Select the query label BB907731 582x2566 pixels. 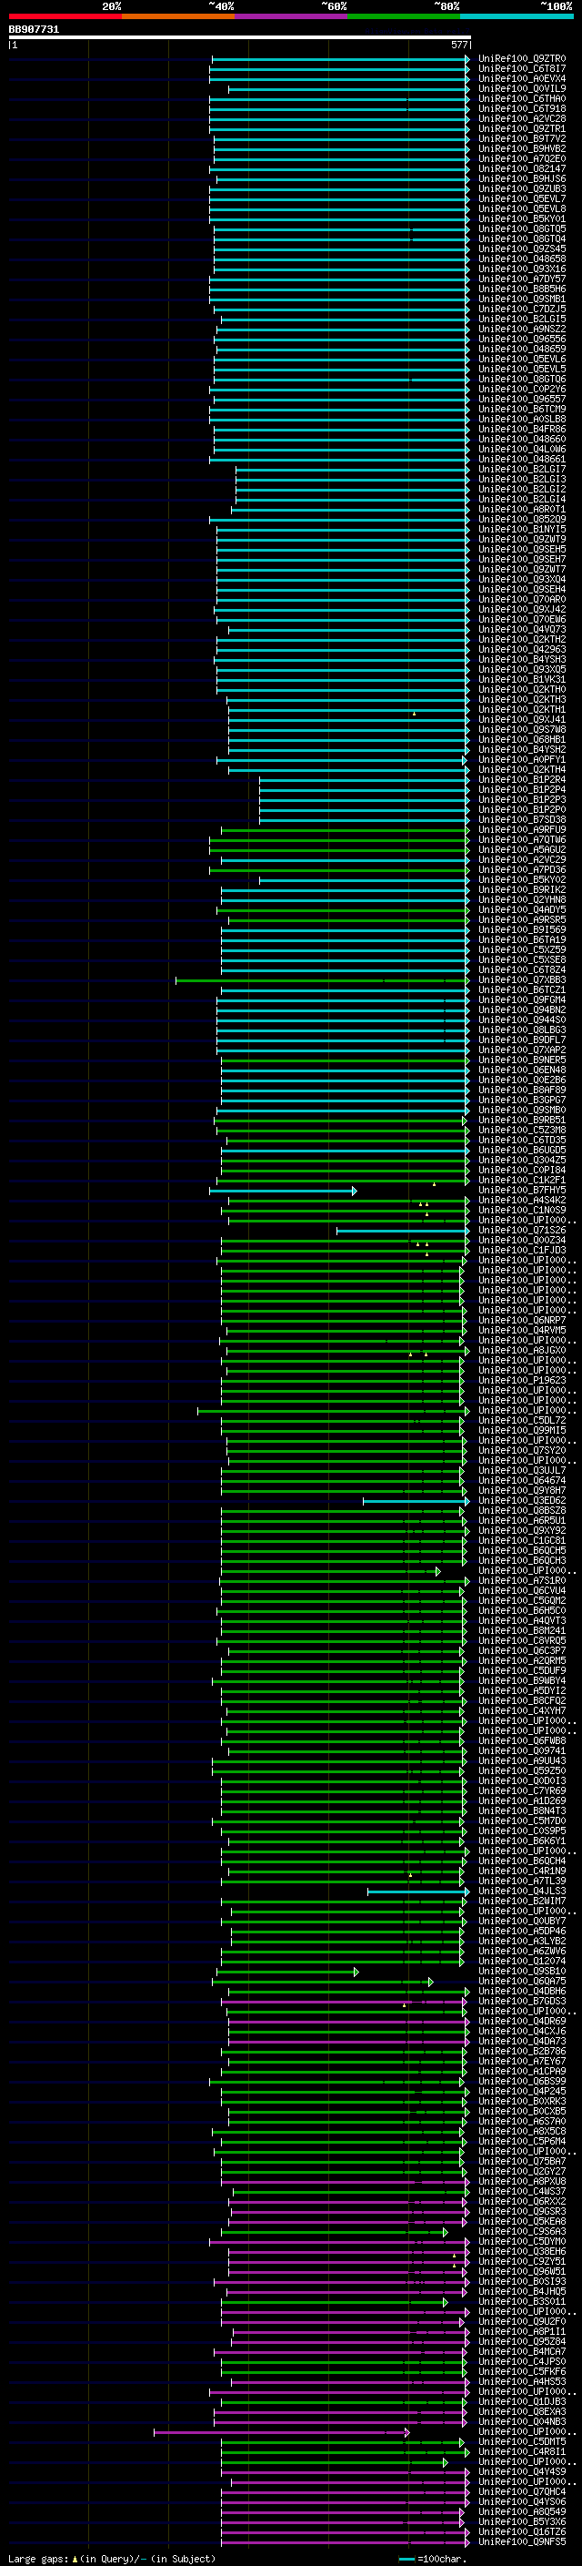pos(34,29)
